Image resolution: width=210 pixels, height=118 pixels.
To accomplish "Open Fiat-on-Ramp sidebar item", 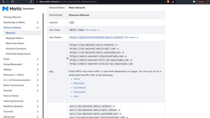I will (11, 96).
